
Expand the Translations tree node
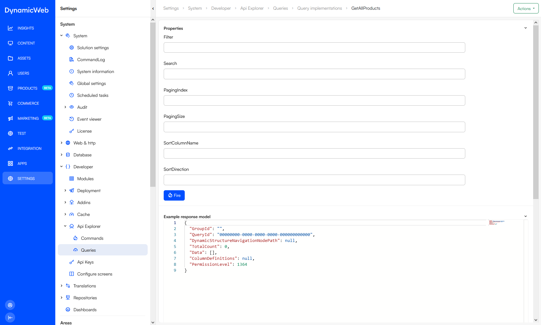(x=62, y=286)
